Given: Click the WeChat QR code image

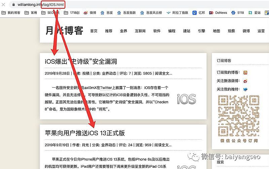Looking at the screenshot, I should click(x=238, y=116).
